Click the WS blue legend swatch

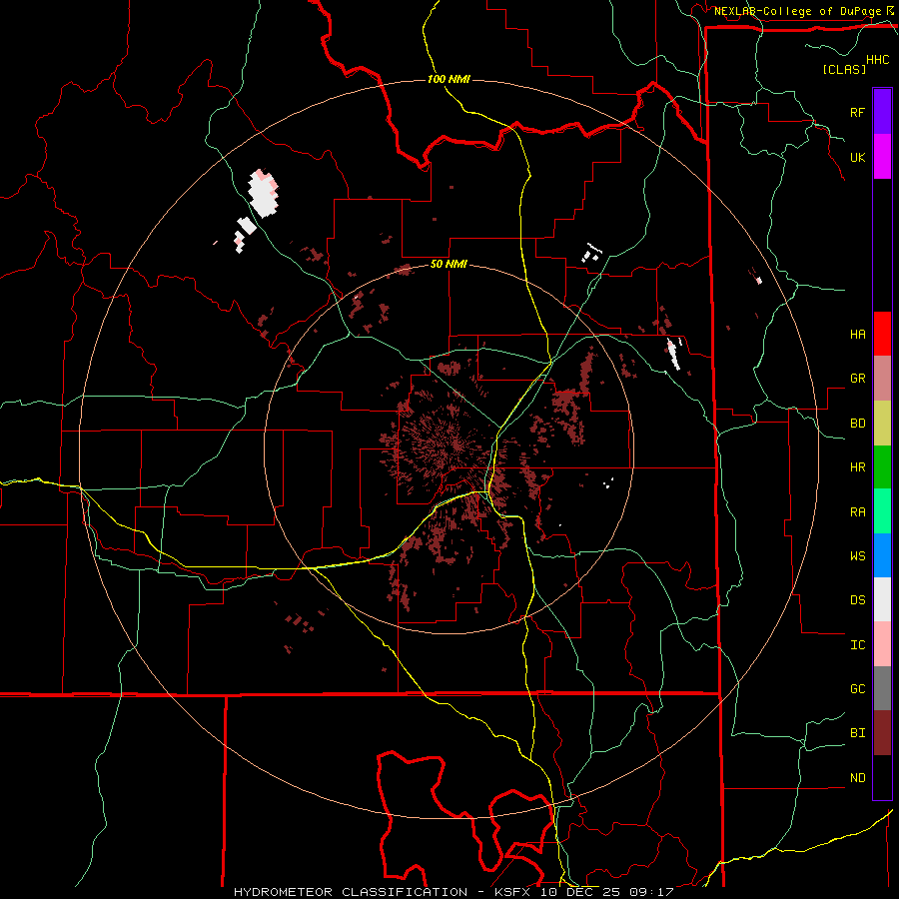click(x=882, y=555)
